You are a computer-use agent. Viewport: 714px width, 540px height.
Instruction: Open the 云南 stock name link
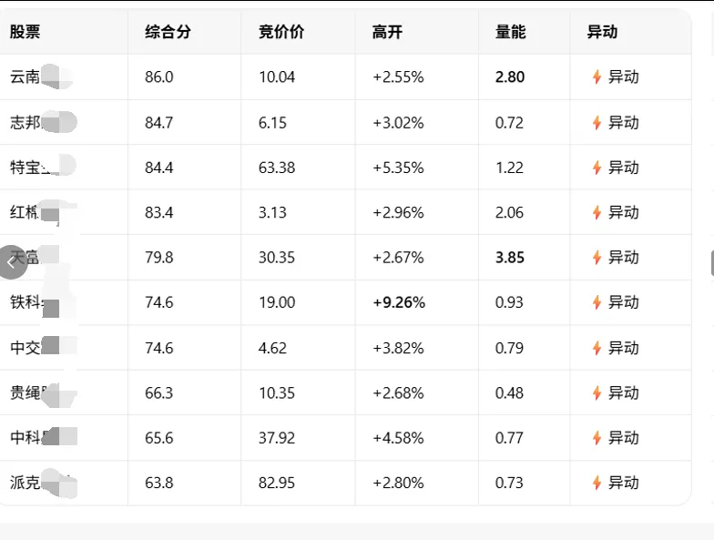click(41, 76)
